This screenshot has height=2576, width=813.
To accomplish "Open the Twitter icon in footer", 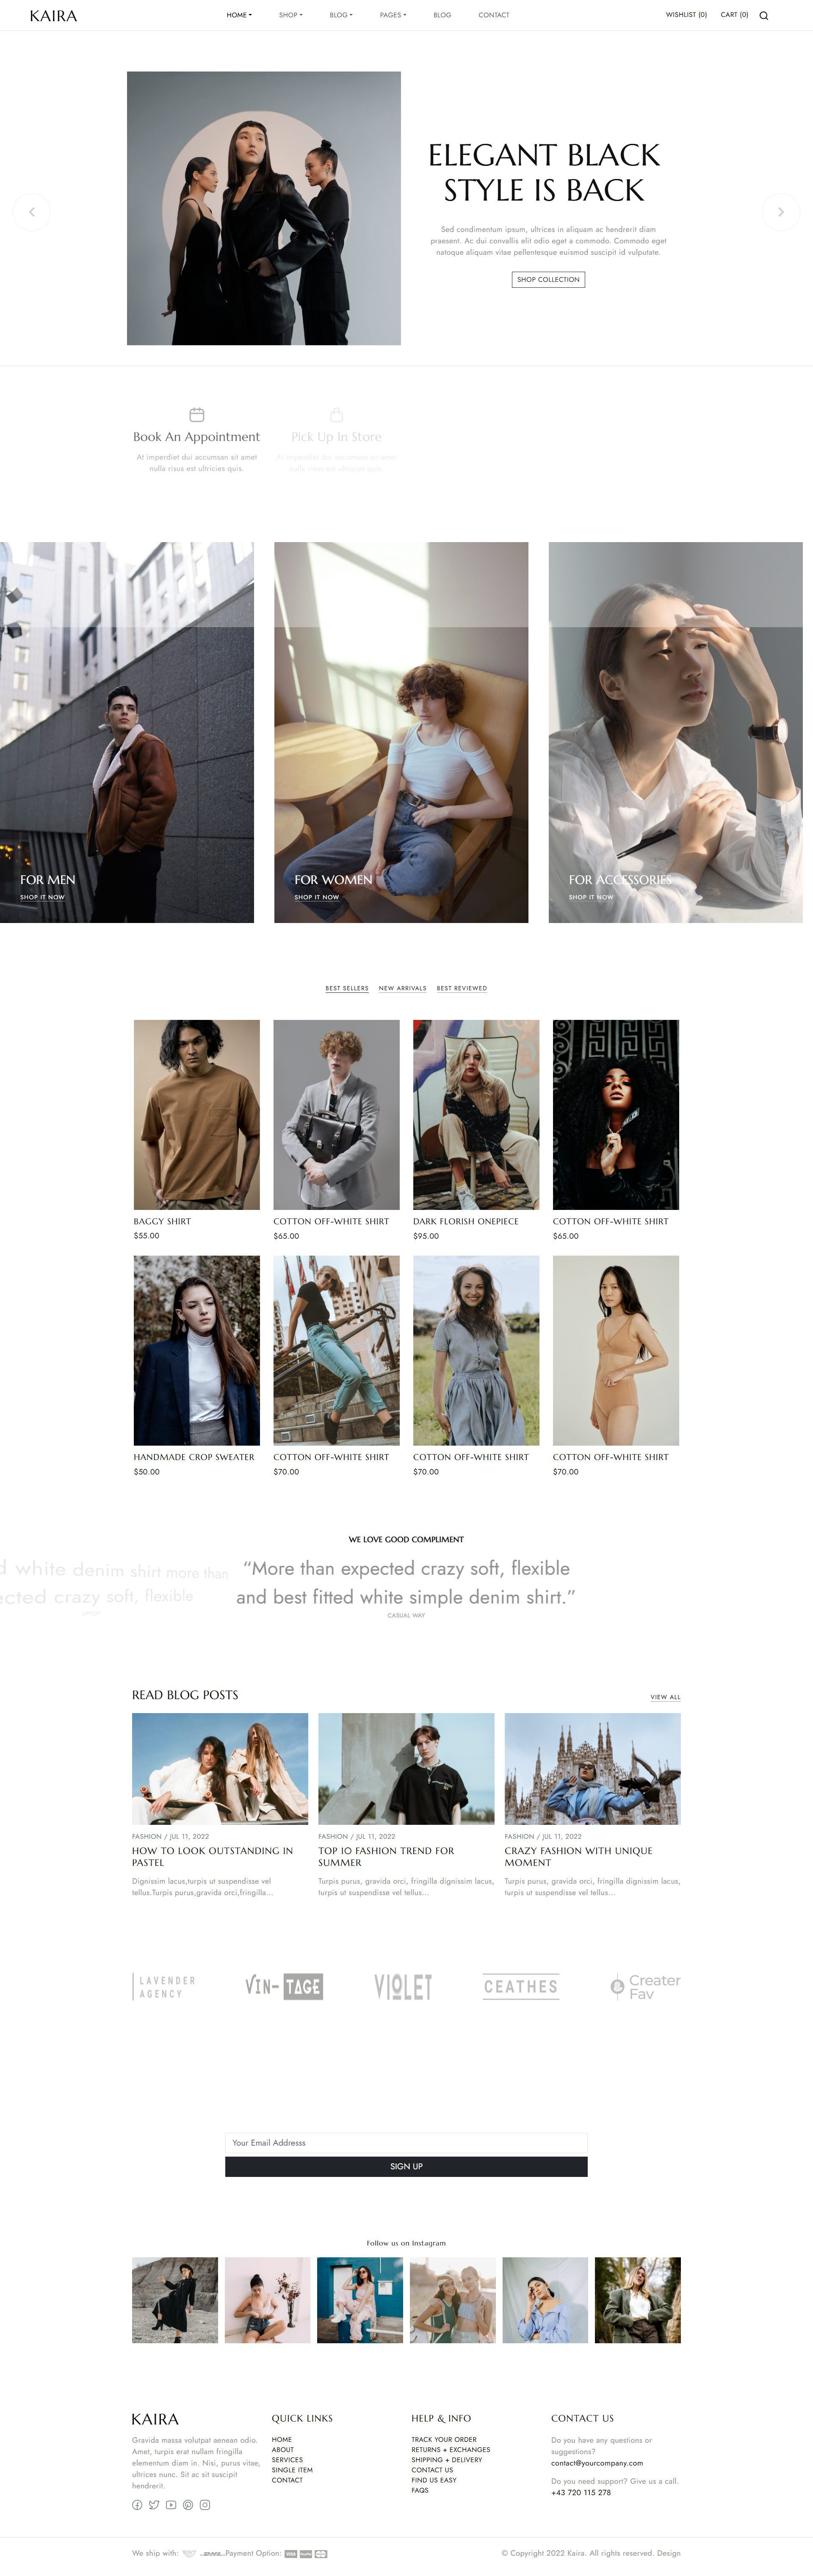I will pos(154,2504).
